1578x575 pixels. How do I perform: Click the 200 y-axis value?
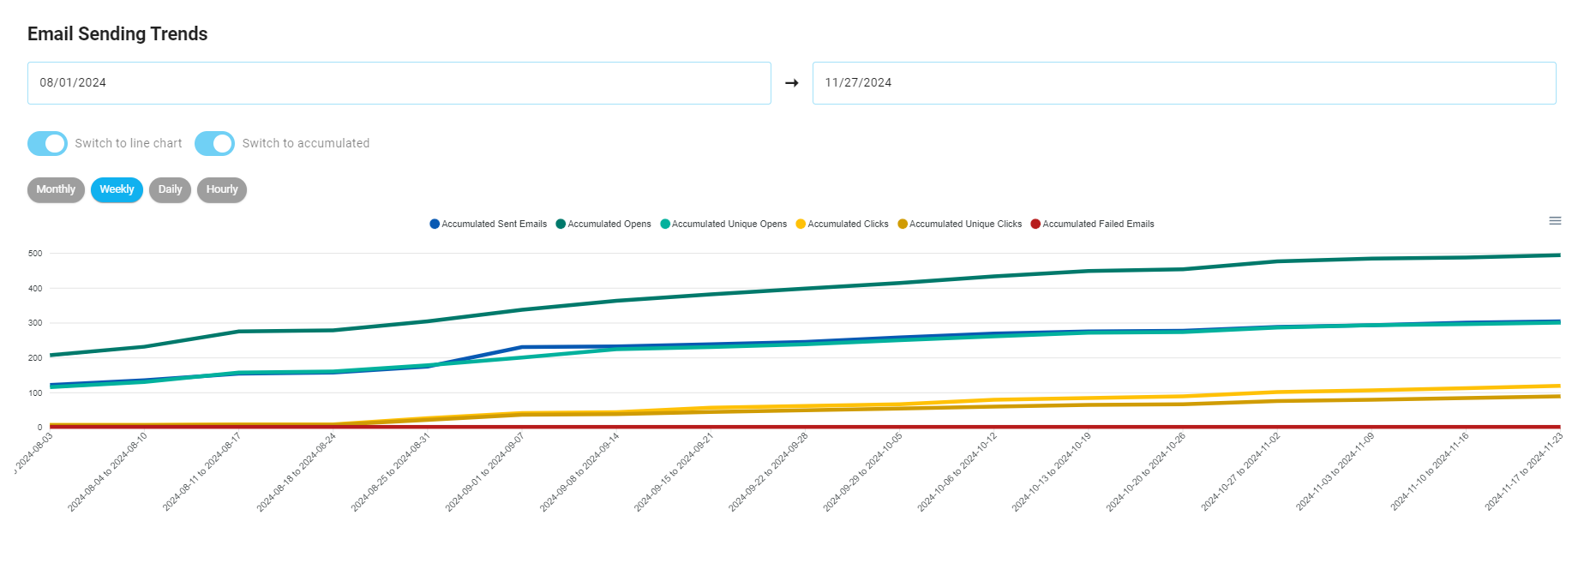tap(35, 358)
